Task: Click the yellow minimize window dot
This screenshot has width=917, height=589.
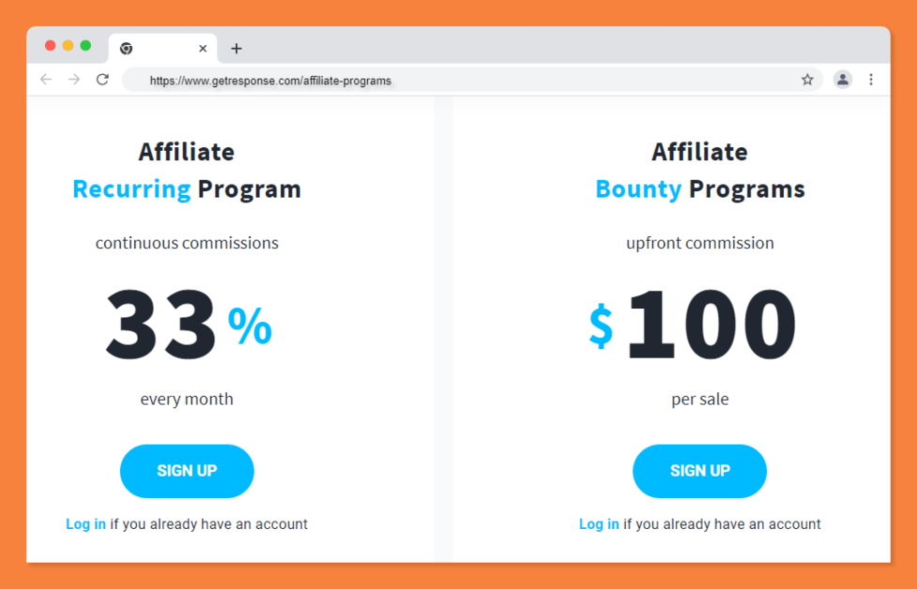Action: [68, 46]
